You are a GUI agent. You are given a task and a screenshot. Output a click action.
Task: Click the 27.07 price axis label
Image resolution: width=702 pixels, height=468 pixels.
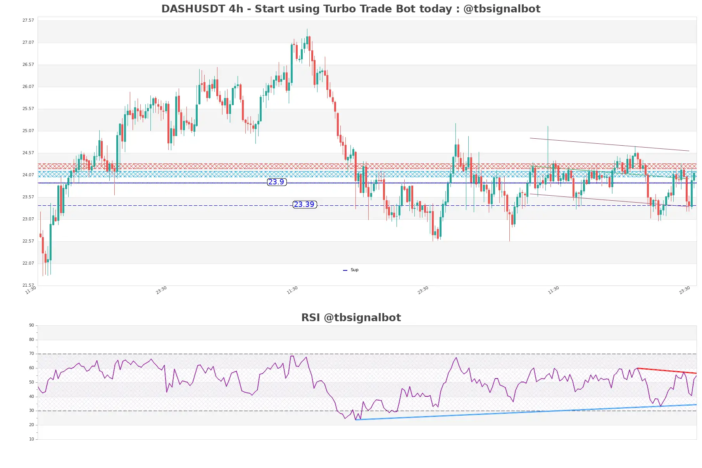(x=28, y=42)
